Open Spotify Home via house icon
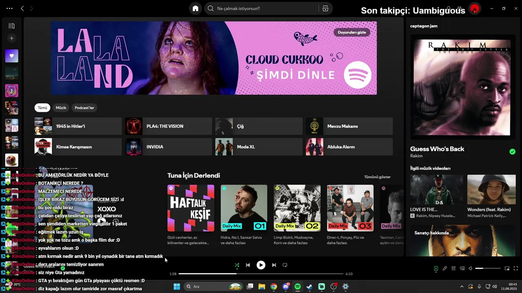 (195, 8)
